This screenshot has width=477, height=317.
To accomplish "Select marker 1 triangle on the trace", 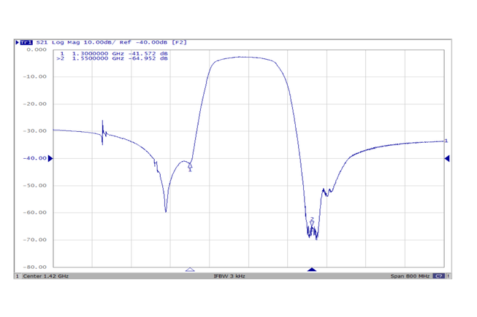I will click(x=190, y=166).
